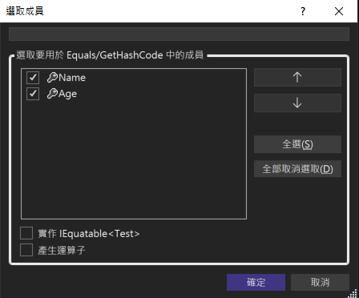Cancel with the 取消 button
The height and width of the screenshot is (298, 359).
[320, 282]
